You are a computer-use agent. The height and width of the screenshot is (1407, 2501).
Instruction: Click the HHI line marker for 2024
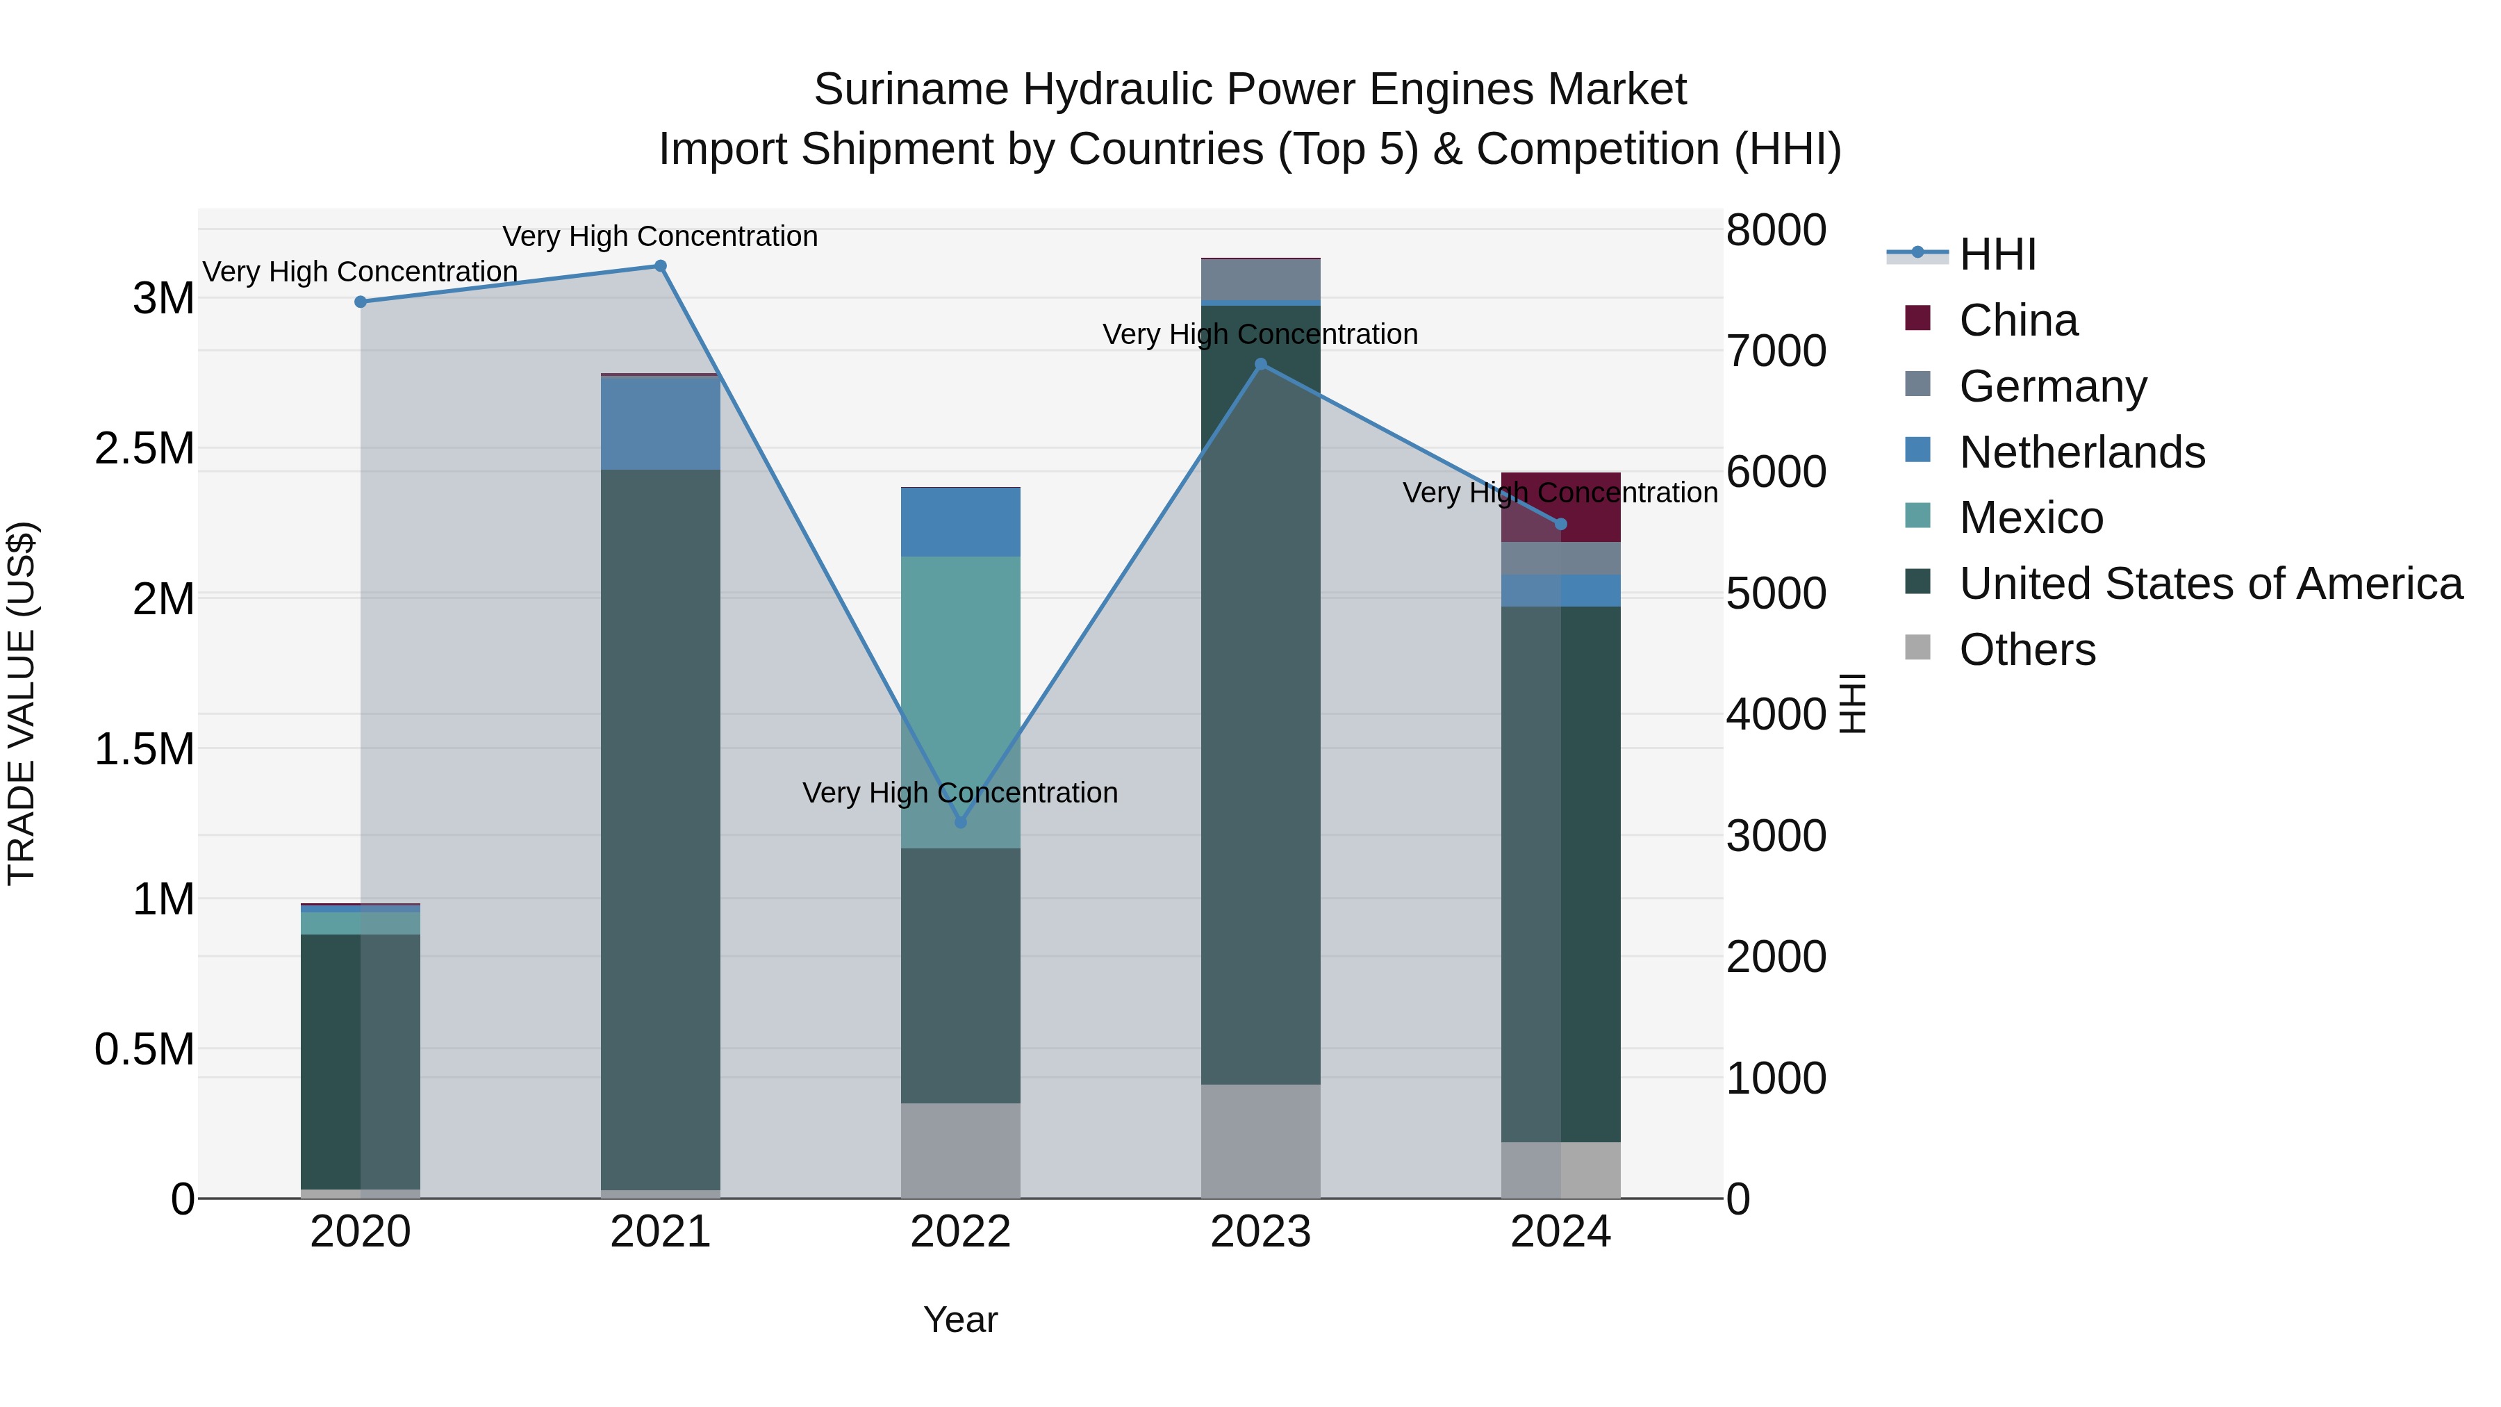1561,525
